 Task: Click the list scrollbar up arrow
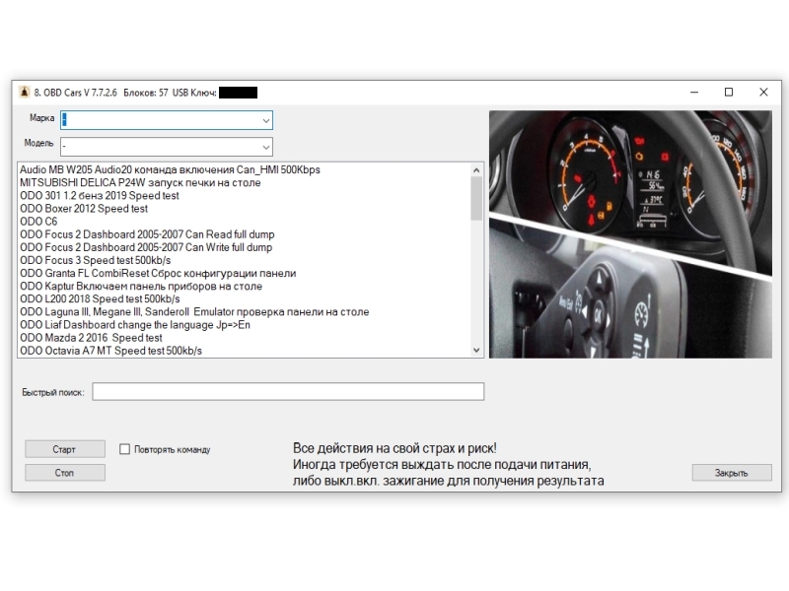(476, 169)
